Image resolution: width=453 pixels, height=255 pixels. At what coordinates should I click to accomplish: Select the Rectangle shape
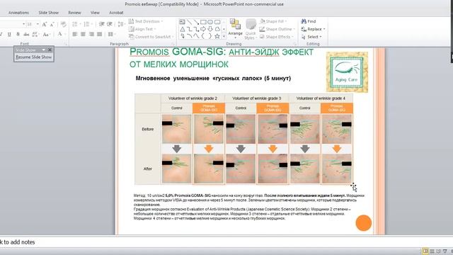coord(203,22)
